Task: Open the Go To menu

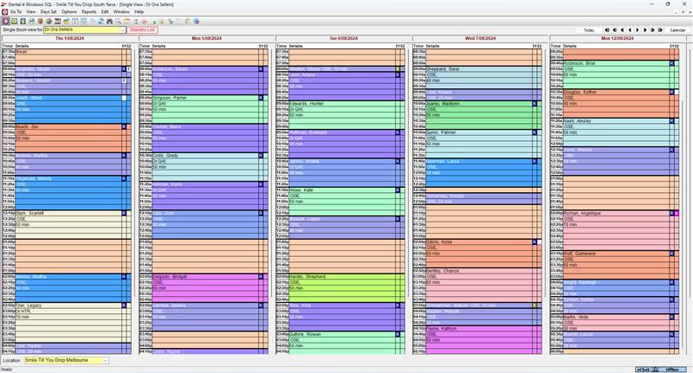Action: (16, 12)
